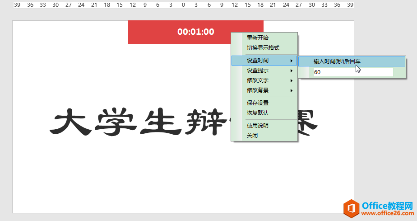Open the 修改背景 menu item
The width and height of the screenshot is (417, 221).
tap(264, 90)
